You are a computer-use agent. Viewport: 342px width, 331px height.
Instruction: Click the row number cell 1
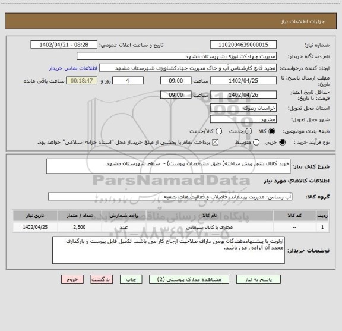pyautogui.click(x=322, y=227)
